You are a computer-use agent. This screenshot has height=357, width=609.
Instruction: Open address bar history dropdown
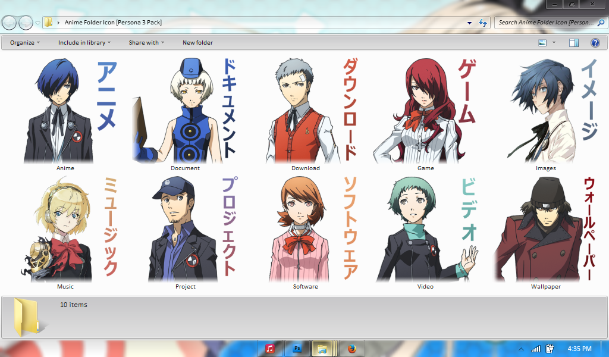469,23
